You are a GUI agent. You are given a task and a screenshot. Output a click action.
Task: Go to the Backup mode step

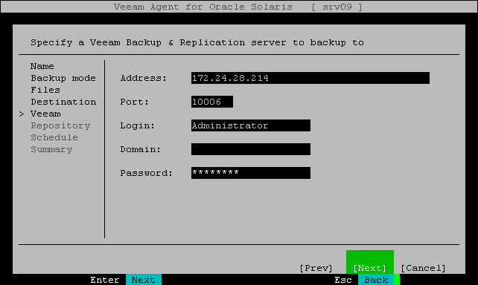[x=63, y=78]
